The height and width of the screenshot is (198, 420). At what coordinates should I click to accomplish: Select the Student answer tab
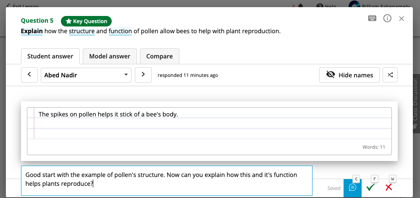[50, 56]
